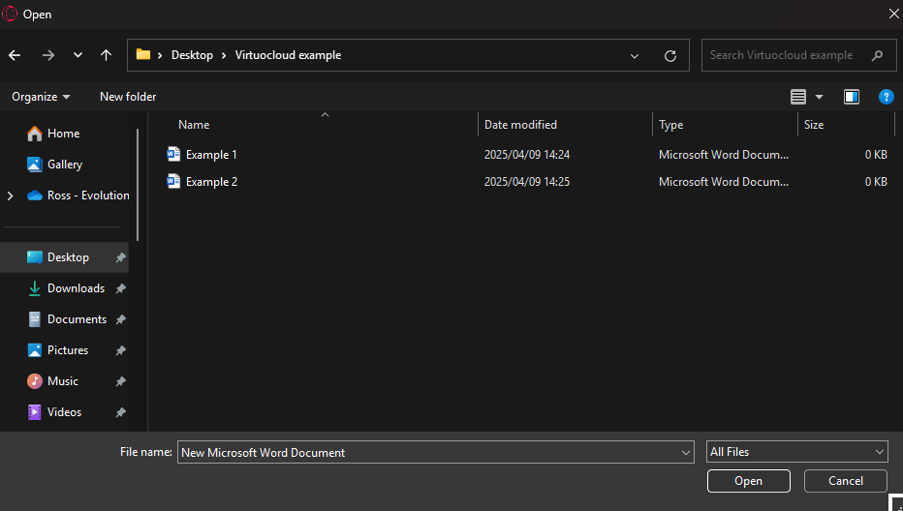Toggle the preview pane icon
This screenshot has width=903, height=511.
click(x=852, y=97)
